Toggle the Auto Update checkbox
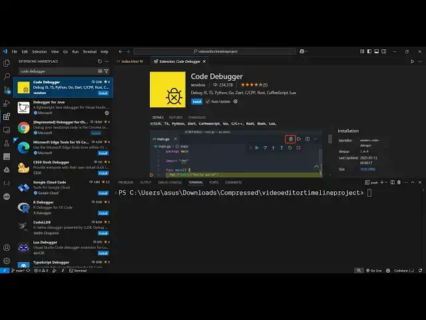426x320 pixels. (x=208, y=101)
